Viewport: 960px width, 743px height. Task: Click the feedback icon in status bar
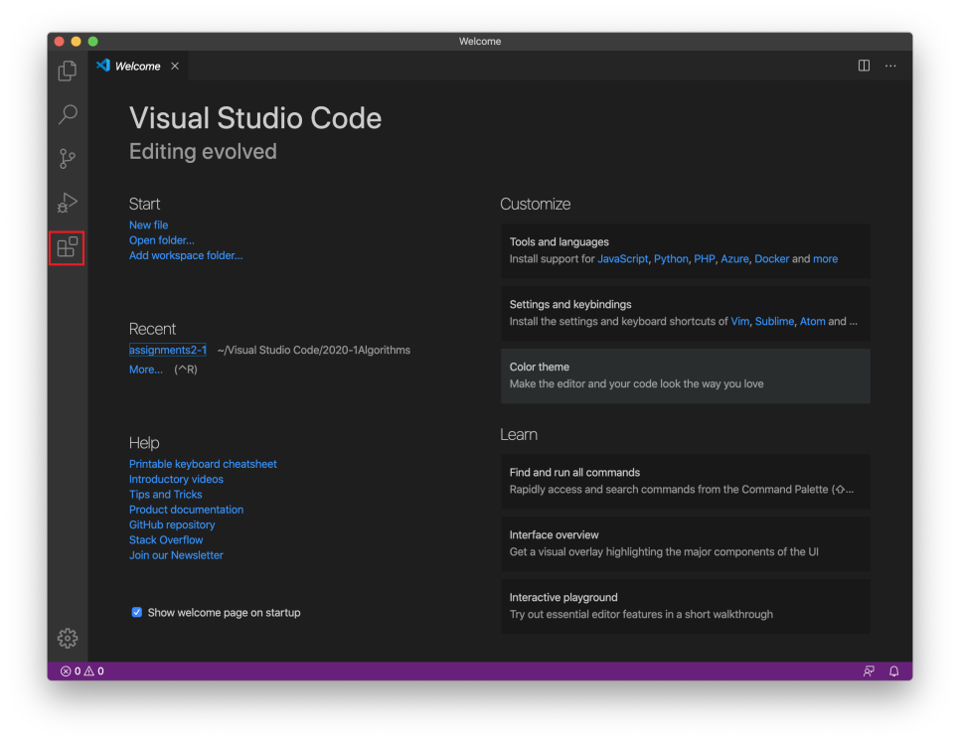coord(869,671)
